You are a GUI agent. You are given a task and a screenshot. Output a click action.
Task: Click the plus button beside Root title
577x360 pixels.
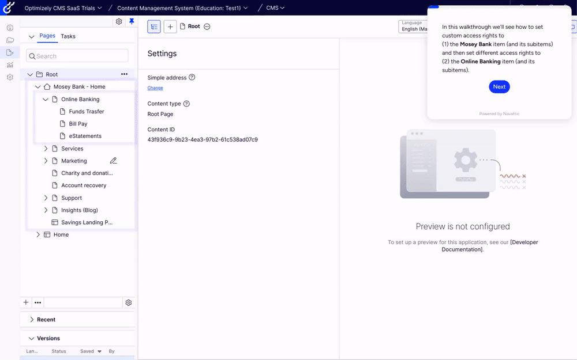170,26
